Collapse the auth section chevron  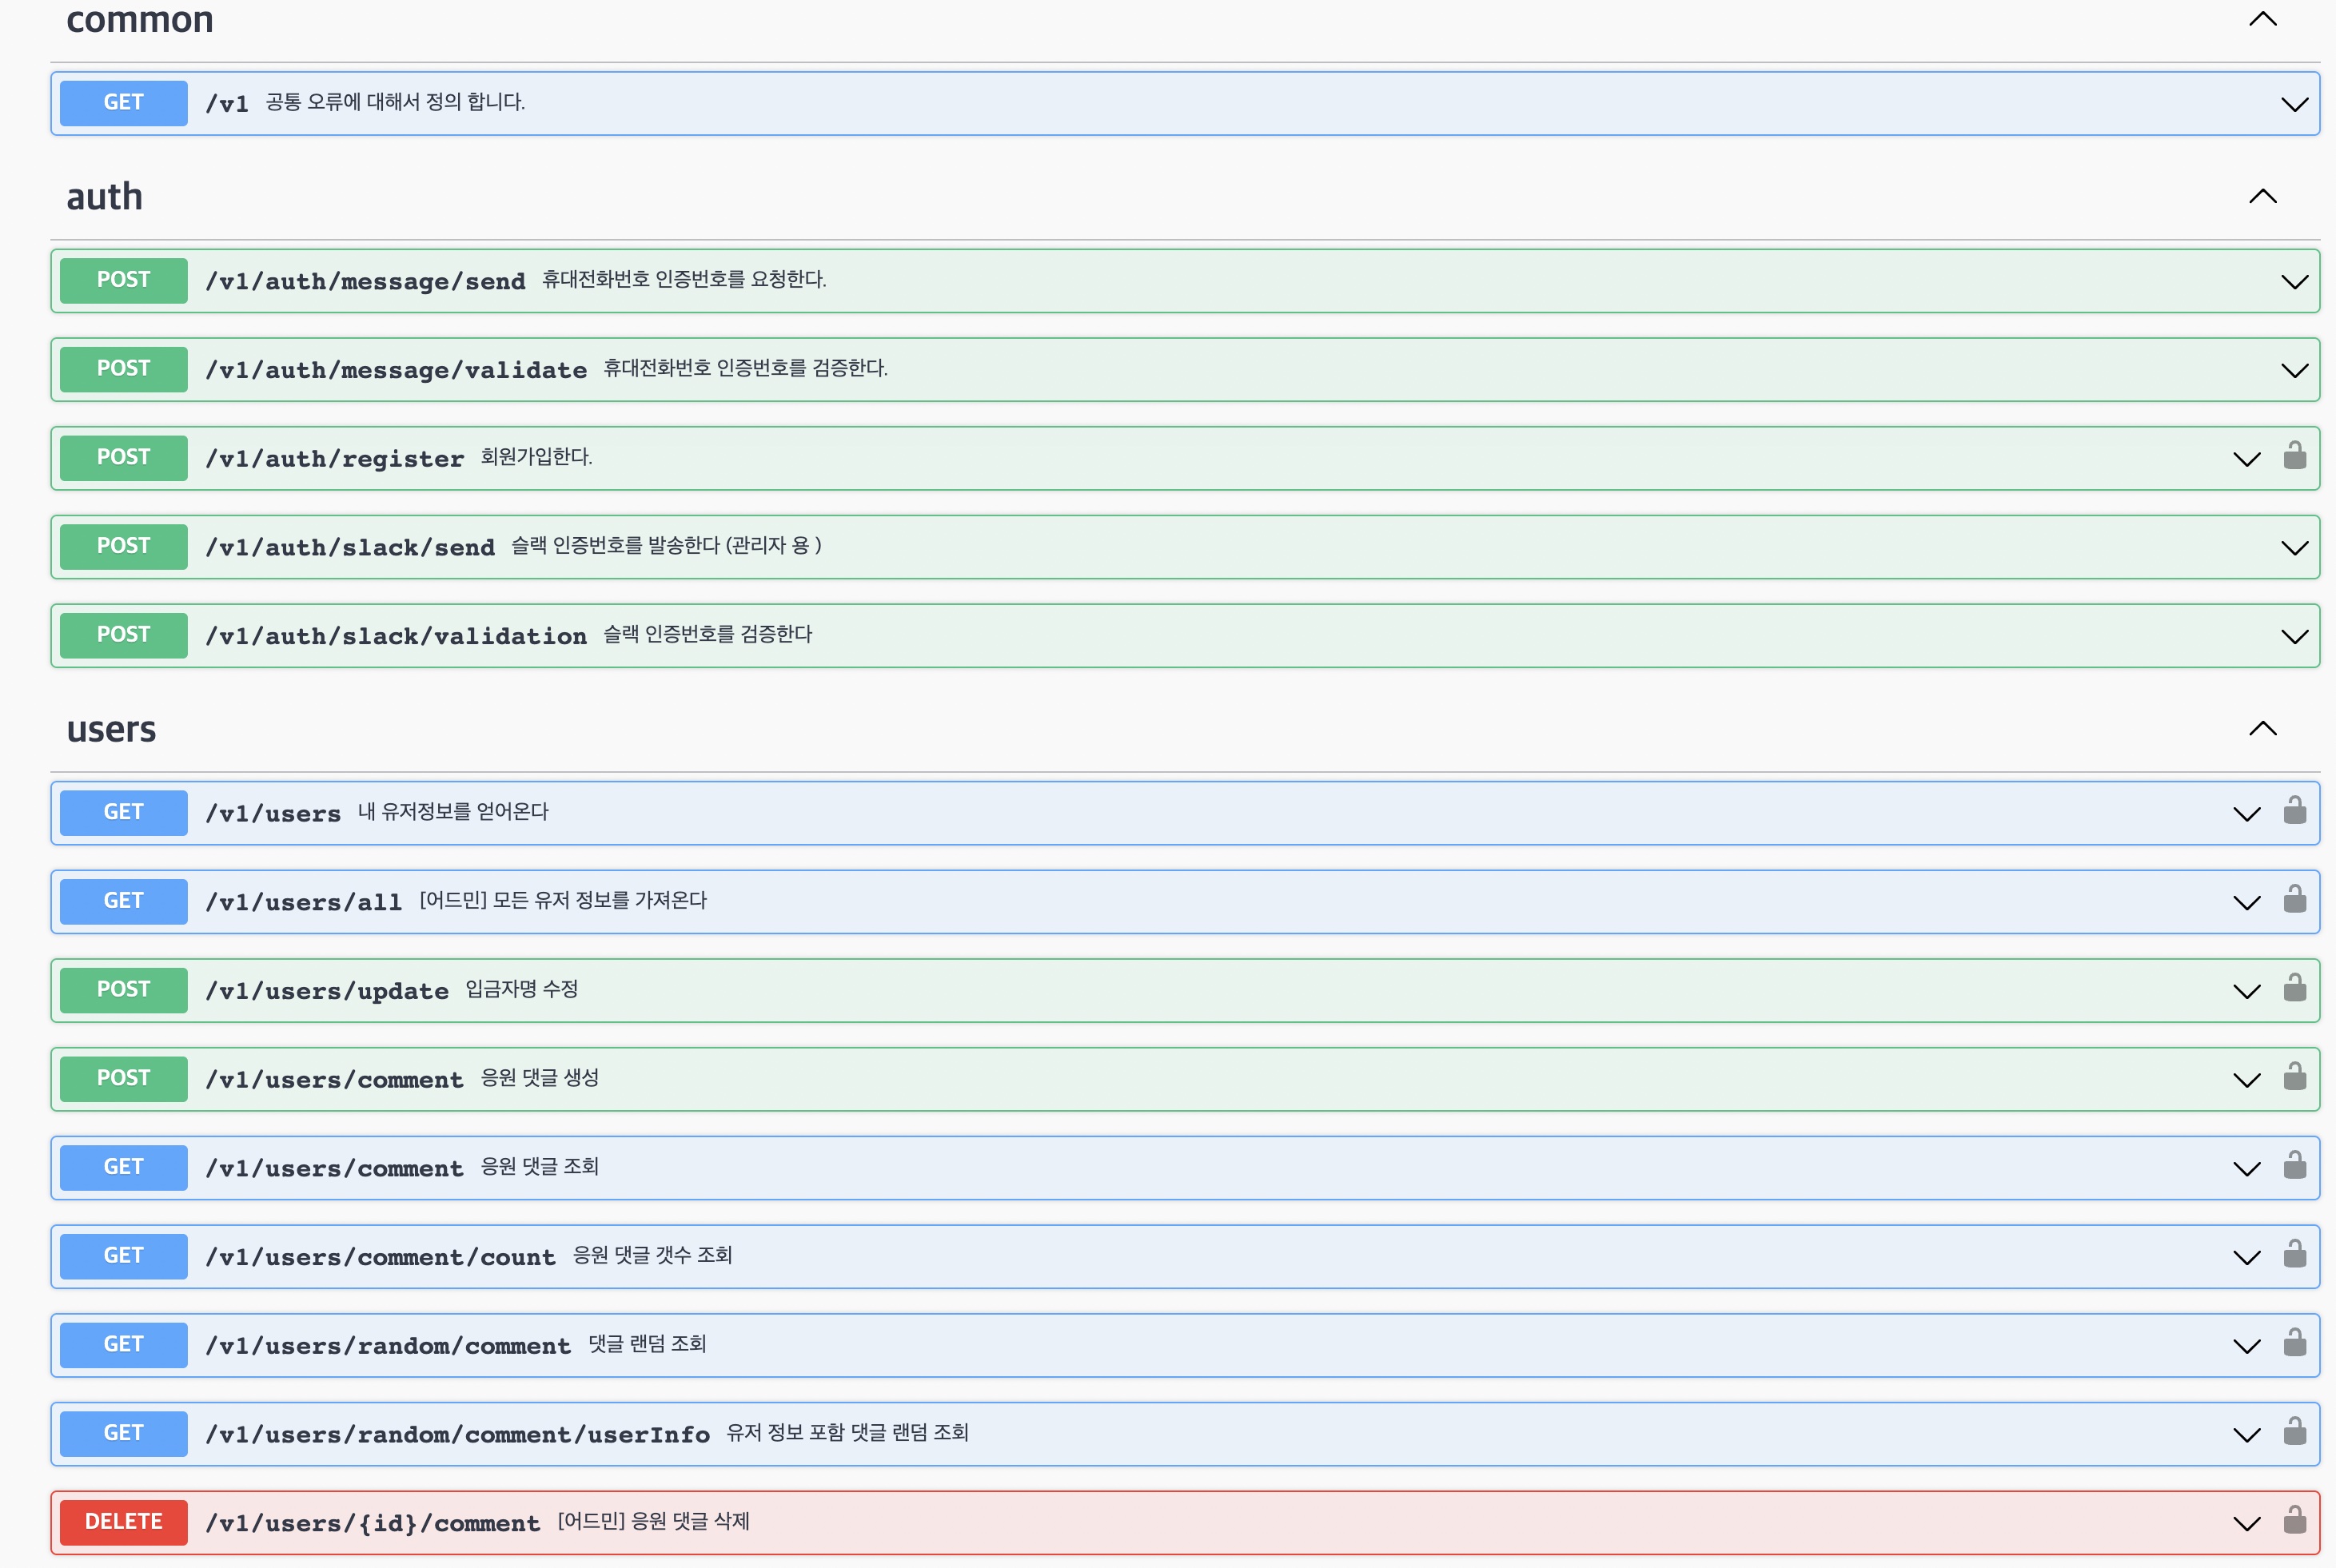(x=2262, y=196)
